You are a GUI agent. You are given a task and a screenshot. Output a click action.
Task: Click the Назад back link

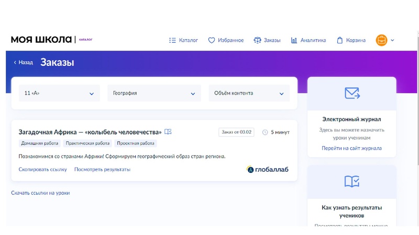(x=23, y=63)
